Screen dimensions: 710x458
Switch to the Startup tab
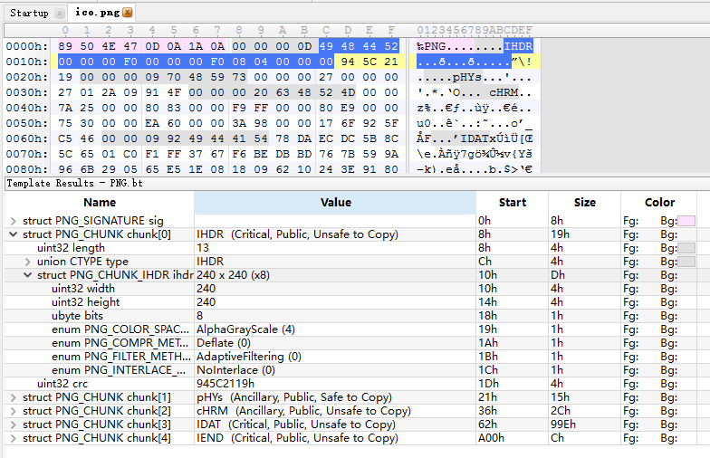point(29,14)
